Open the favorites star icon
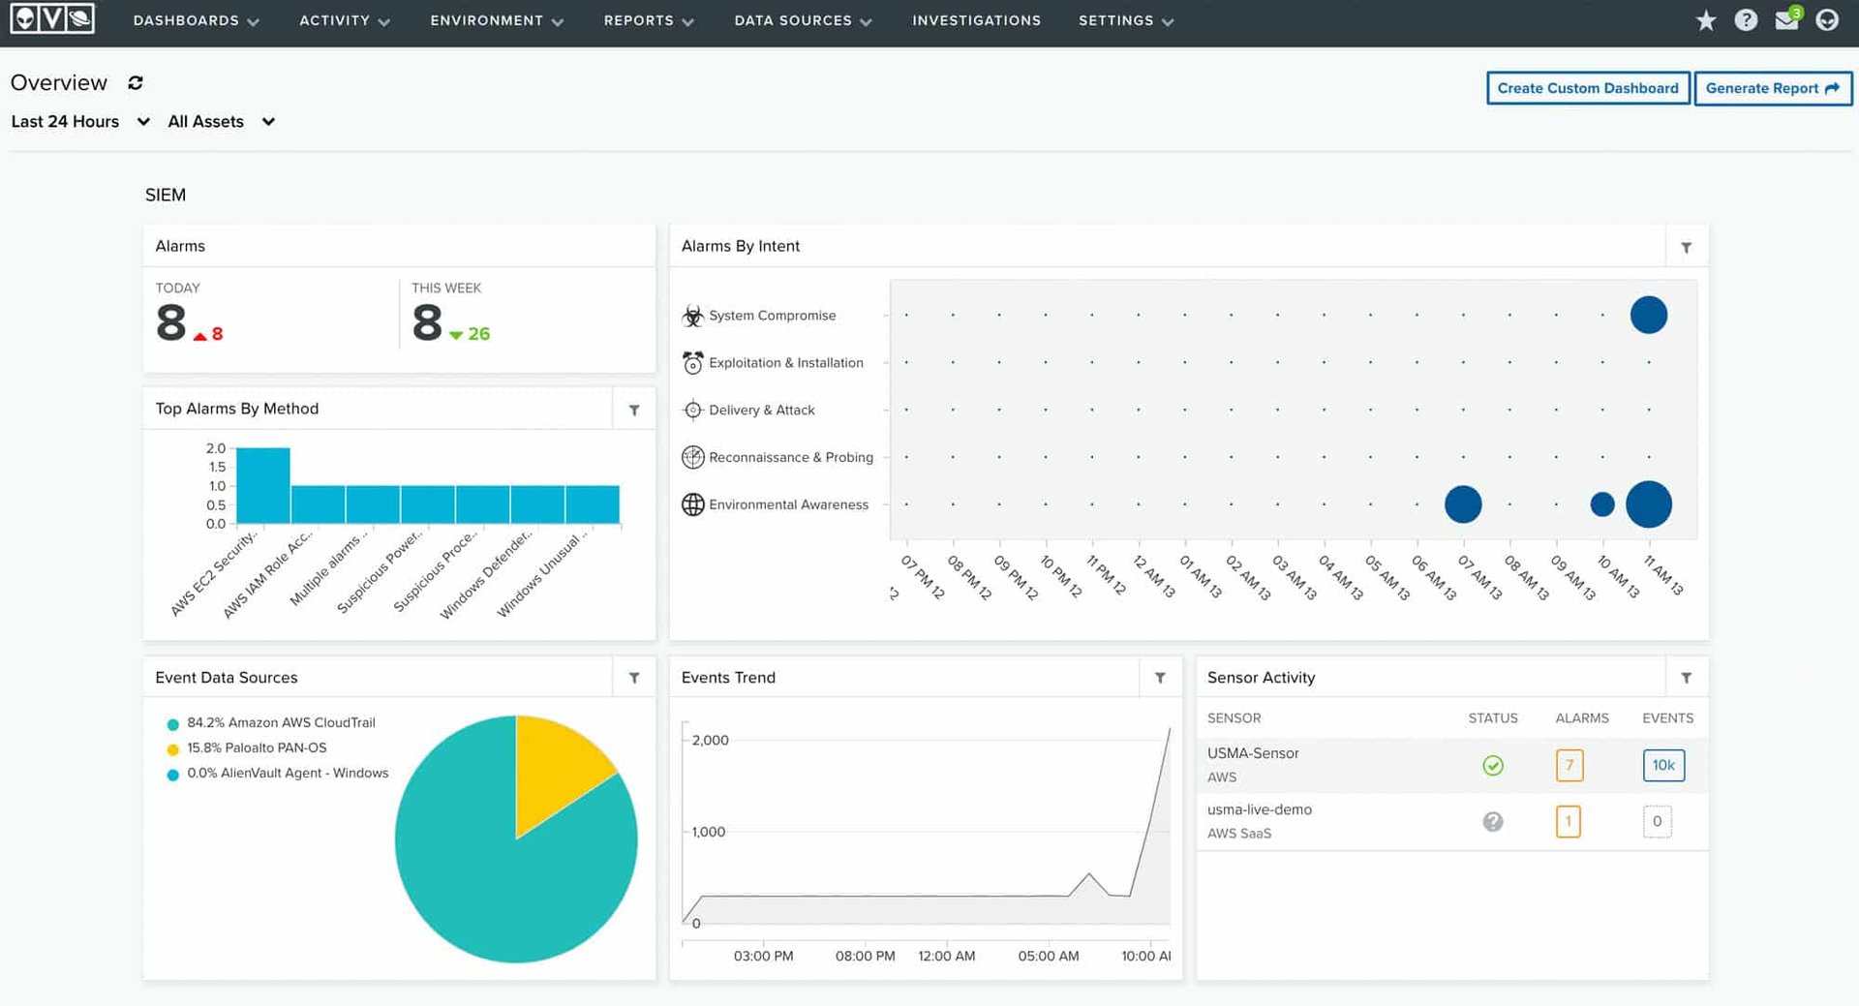Image resolution: width=1859 pixels, height=1006 pixels. (x=1706, y=19)
